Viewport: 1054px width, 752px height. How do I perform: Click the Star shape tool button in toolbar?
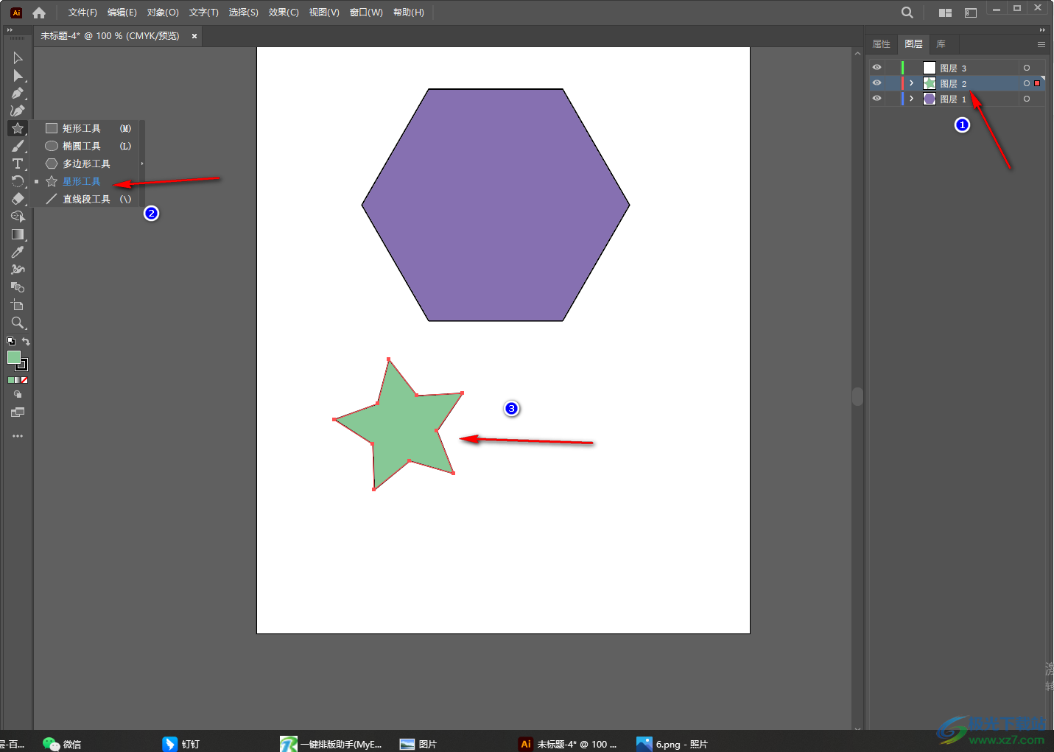pos(18,128)
